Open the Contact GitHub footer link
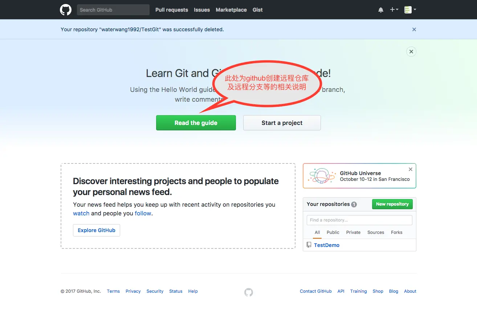Viewport: 477px width, 312px height. pos(316,291)
